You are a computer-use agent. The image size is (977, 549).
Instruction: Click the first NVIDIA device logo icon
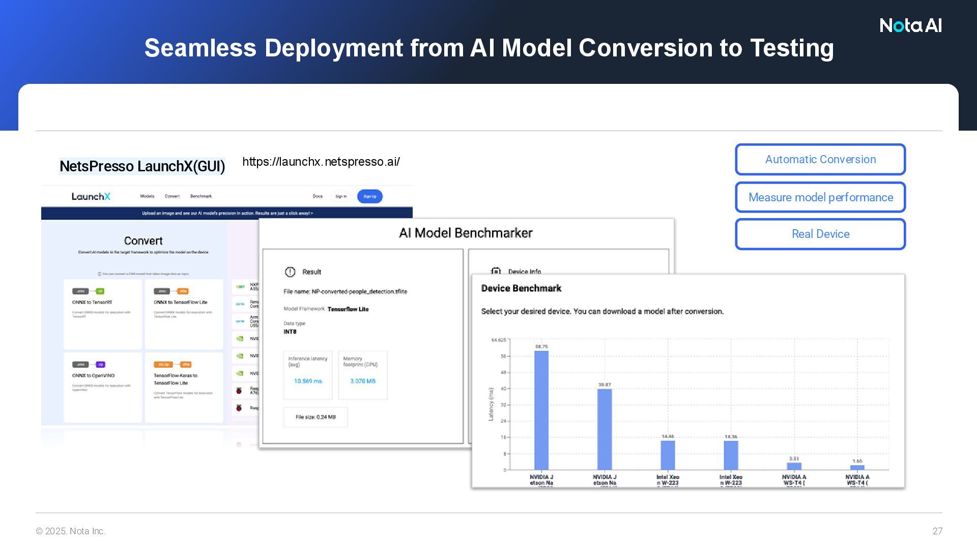(x=240, y=339)
